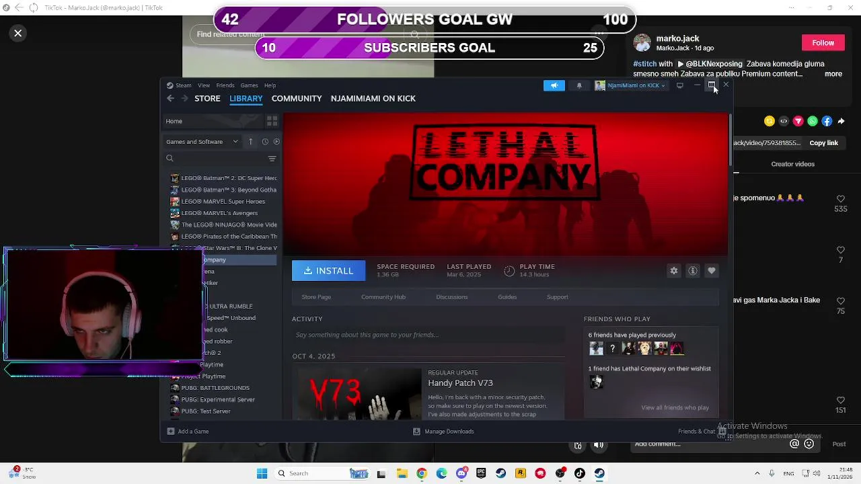861x484 pixels.
Task: Toggle the ready-to-play filter icon
Action: [x=276, y=142]
